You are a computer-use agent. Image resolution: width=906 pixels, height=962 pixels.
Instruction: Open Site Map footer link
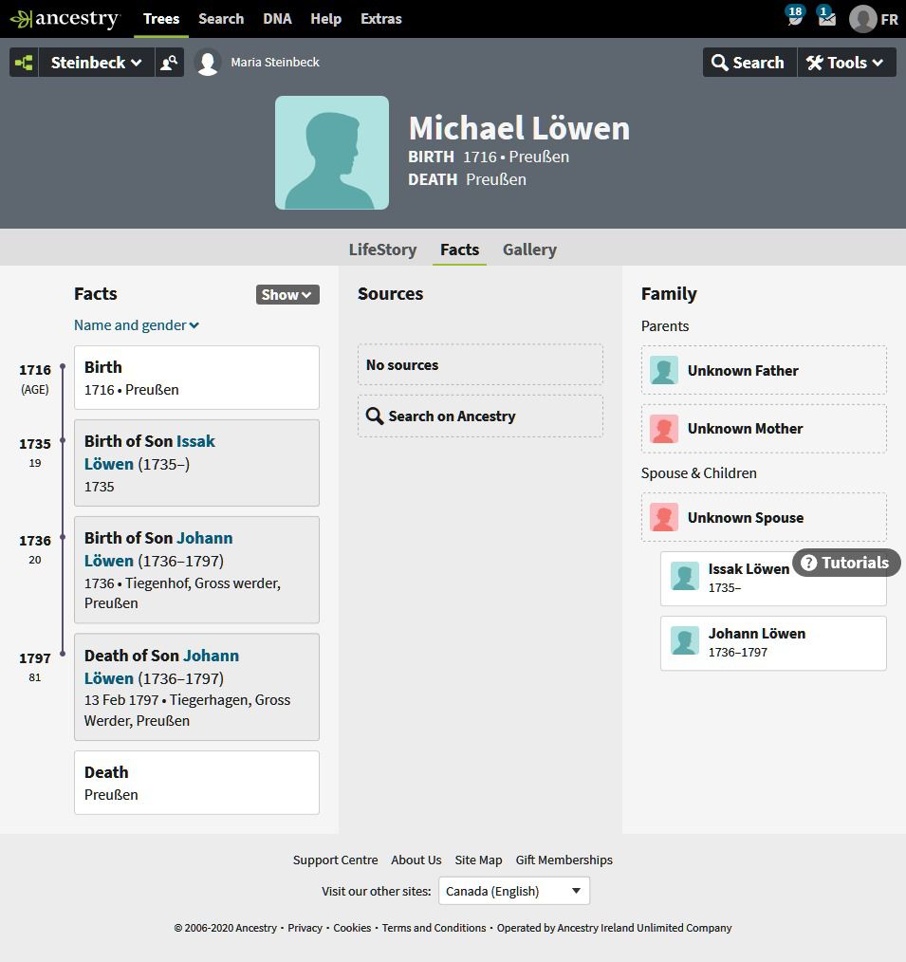[478, 860]
